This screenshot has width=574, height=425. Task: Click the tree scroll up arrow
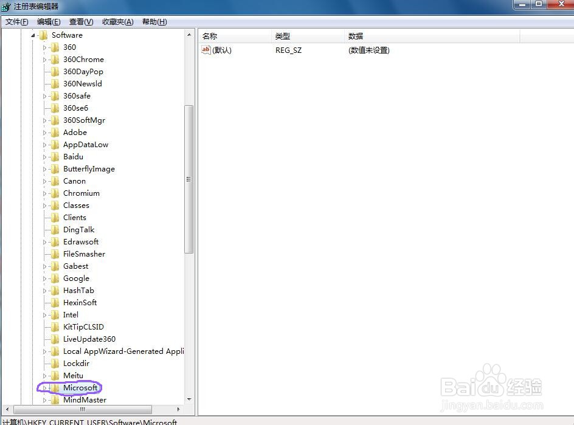pos(189,35)
